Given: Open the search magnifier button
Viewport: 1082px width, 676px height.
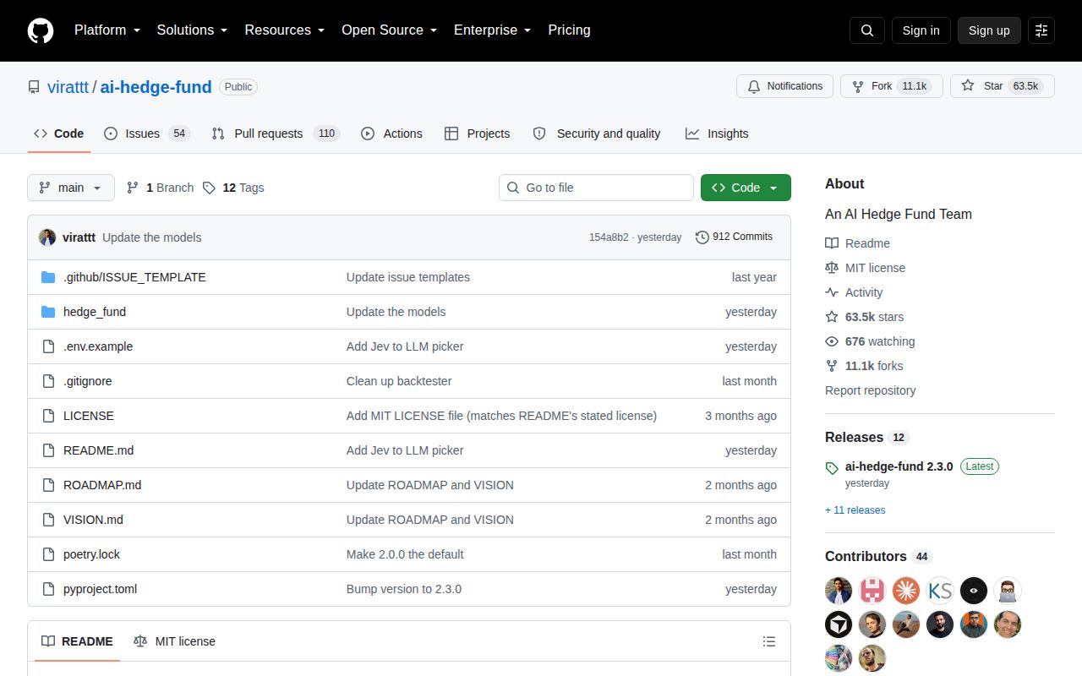Looking at the screenshot, I should click(867, 30).
